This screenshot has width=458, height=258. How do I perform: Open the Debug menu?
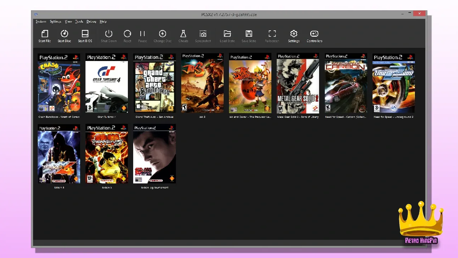(x=91, y=21)
